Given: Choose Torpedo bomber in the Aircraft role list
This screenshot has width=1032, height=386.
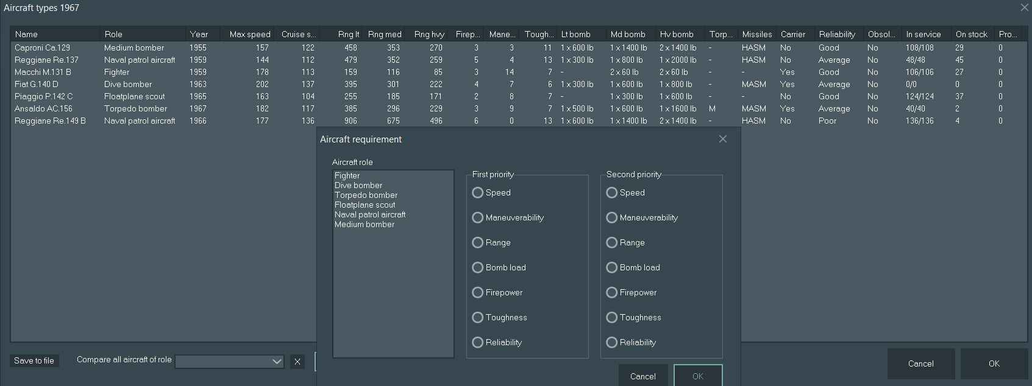Looking at the screenshot, I should point(393,195).
